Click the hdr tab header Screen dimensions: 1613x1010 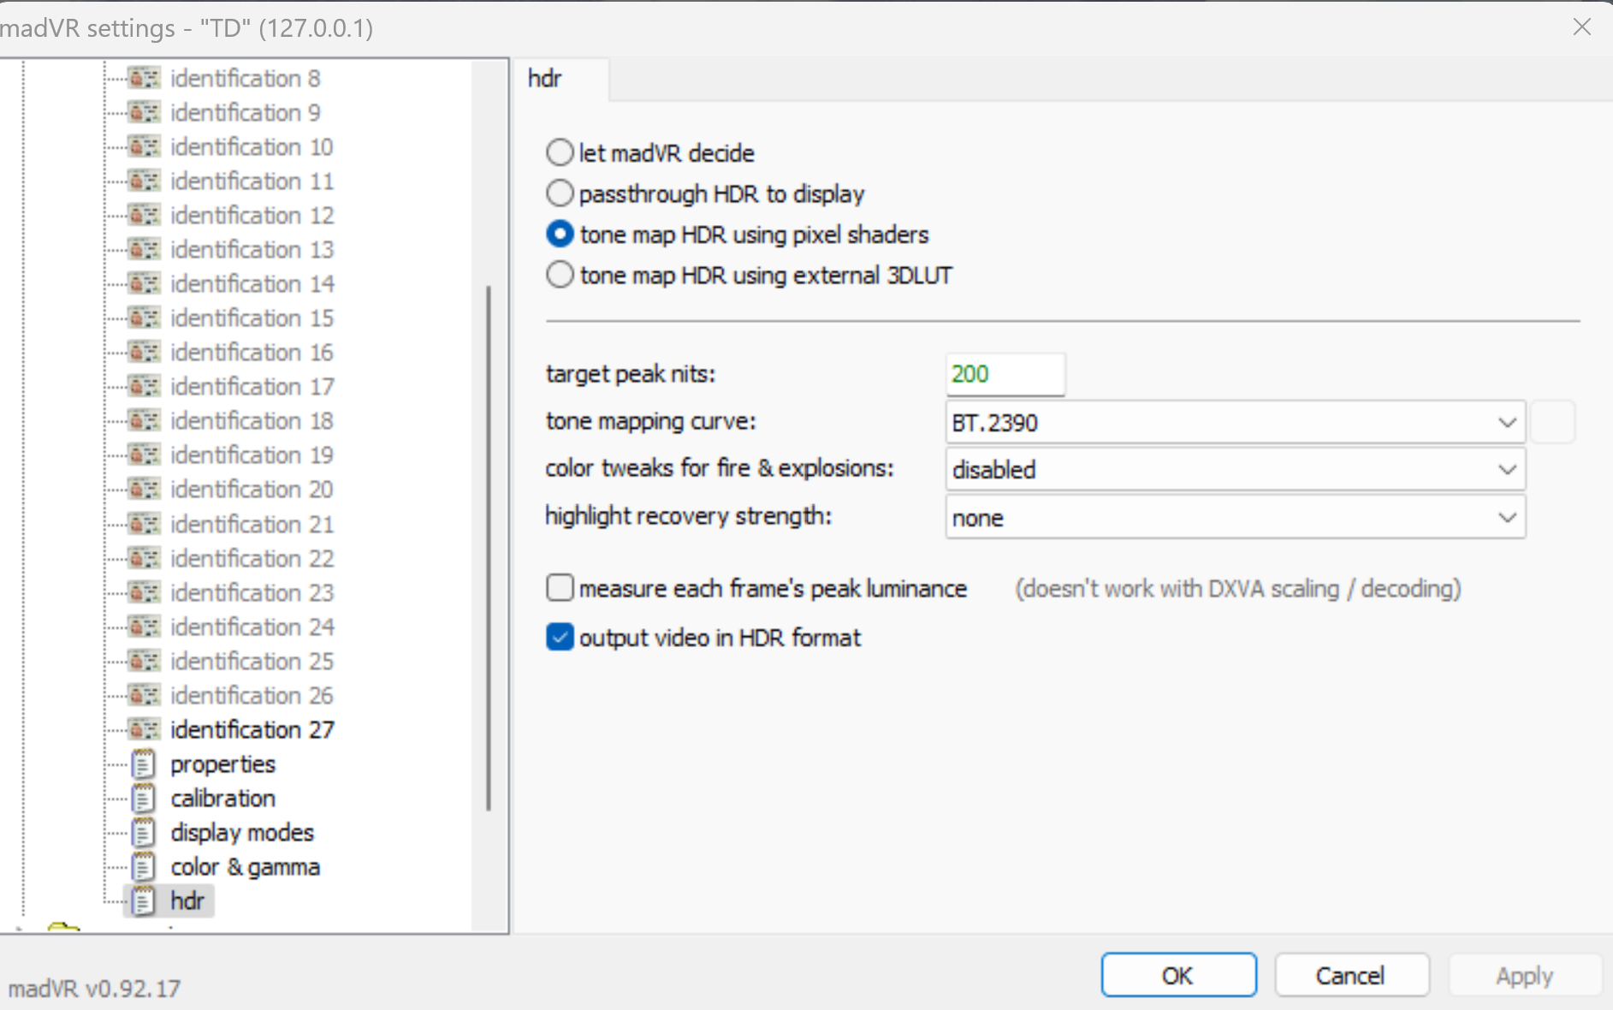click(560, 79)
